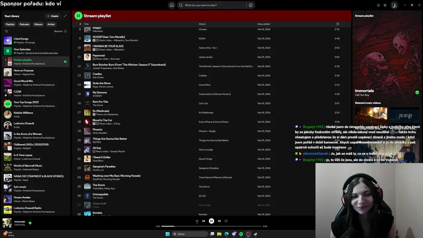Open Ludovico Einaudi Radio playlist
This screenshot has height=238, width=423.
(36, 210)
